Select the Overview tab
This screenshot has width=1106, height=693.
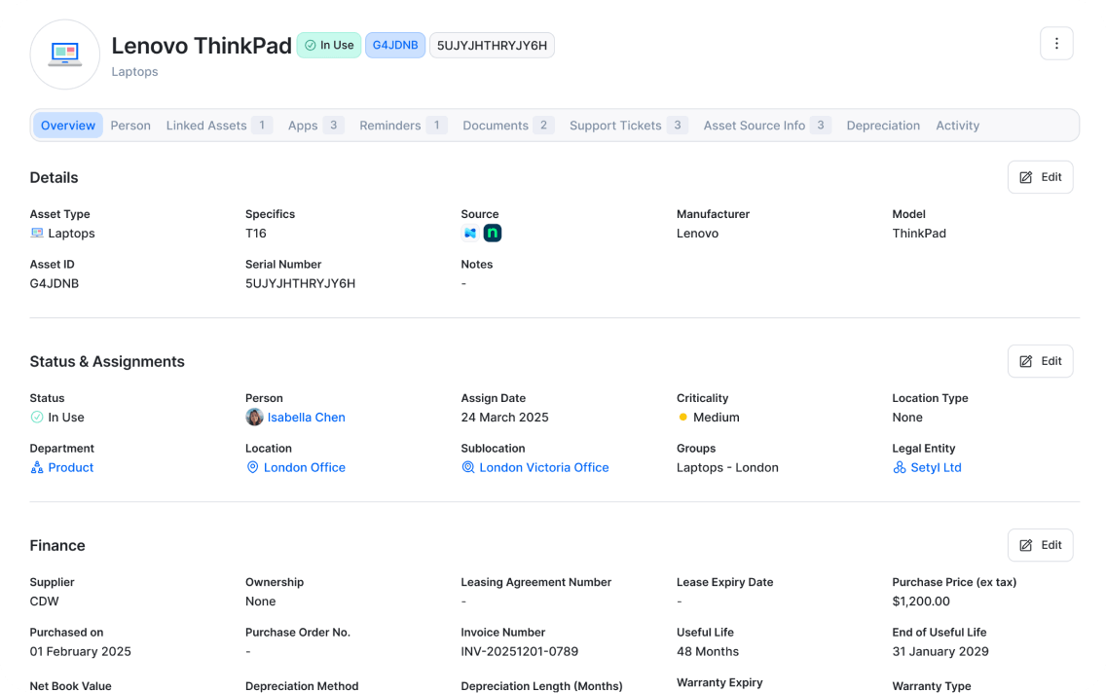tap(68, 126)
